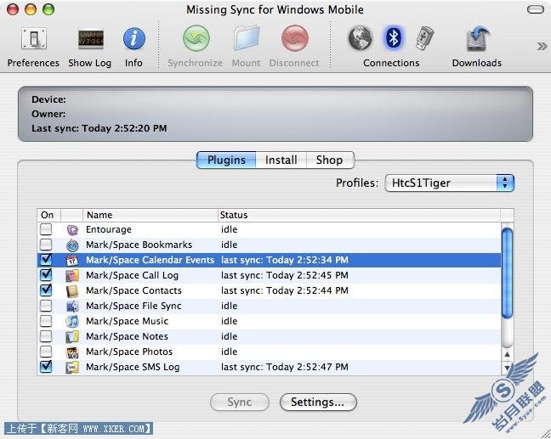The height and width of the screenshot is (439, 551).
Task: Select the Mark/Space Bookmarks row name
Action: pyautogui.click(x=139, y=245)
